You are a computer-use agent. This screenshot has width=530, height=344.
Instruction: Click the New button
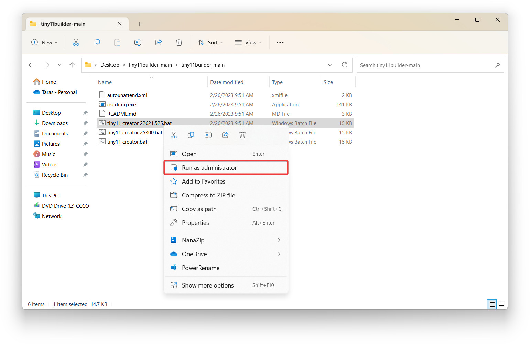[x=44, y=42]
